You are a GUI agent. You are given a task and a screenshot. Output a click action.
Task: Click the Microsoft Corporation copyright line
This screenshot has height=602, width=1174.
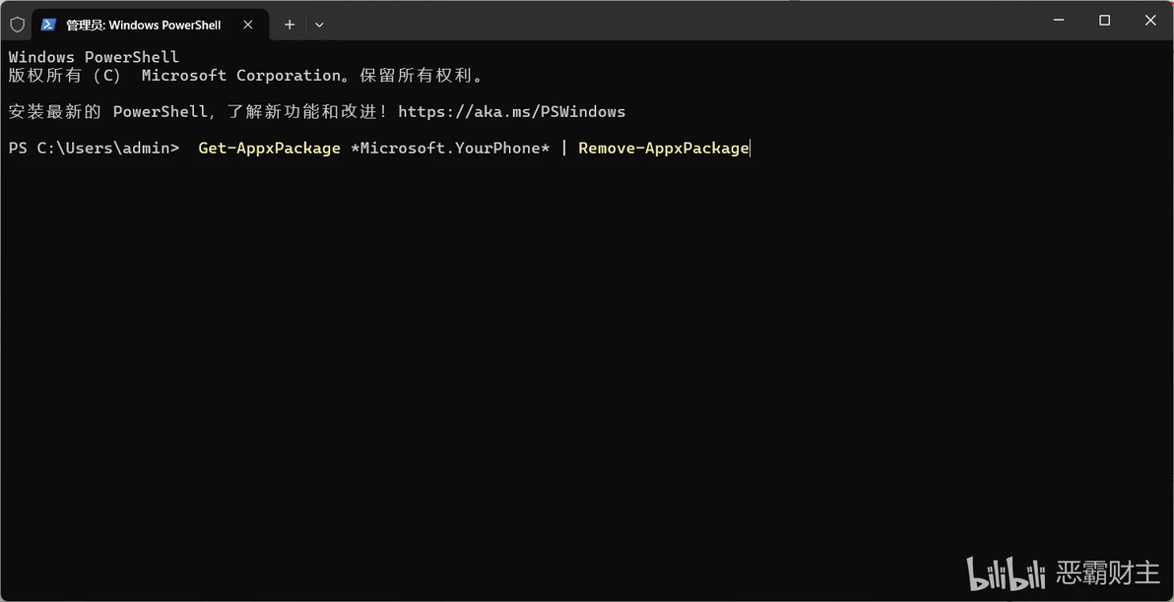pyautogui.click(x=246, y=76)
